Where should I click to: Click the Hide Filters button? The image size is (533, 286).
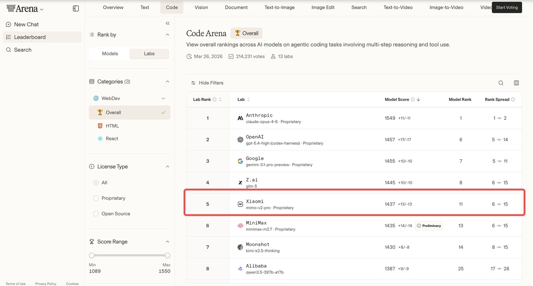207,83
